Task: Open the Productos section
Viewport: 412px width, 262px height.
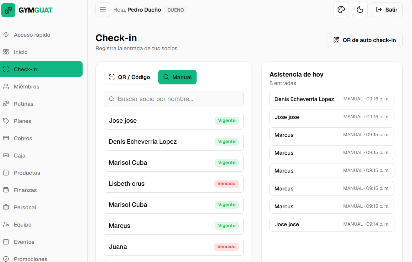Action: 41,173
